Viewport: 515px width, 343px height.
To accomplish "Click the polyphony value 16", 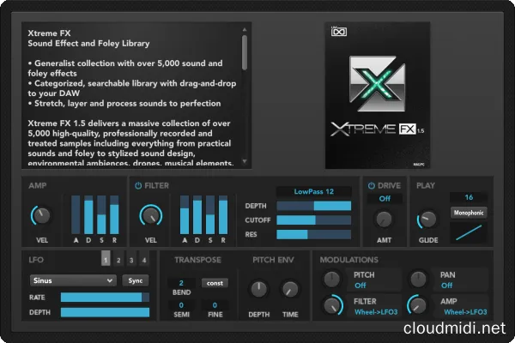I will coord(469,197).
